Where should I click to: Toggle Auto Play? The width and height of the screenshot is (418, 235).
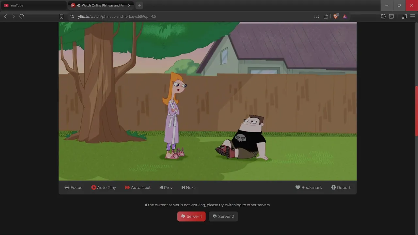pos(104,187)
